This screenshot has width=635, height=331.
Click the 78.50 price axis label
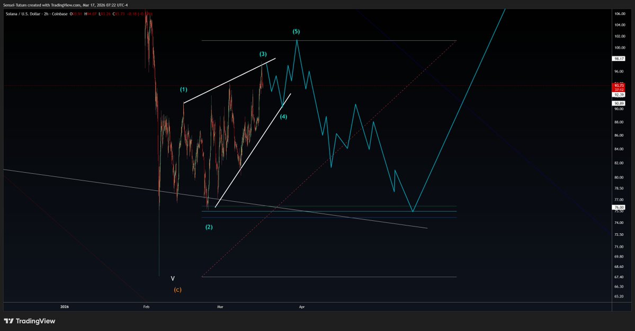[x=620, y=189]
